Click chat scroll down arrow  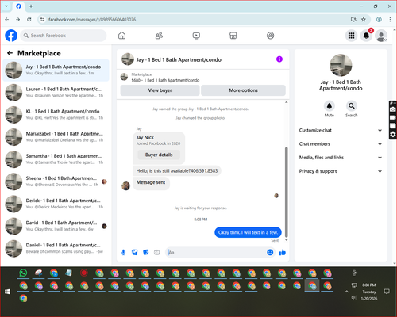(x=286, y=240)
